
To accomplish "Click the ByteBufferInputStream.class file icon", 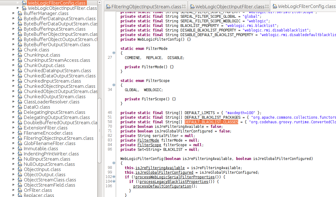I will [20, 29].
